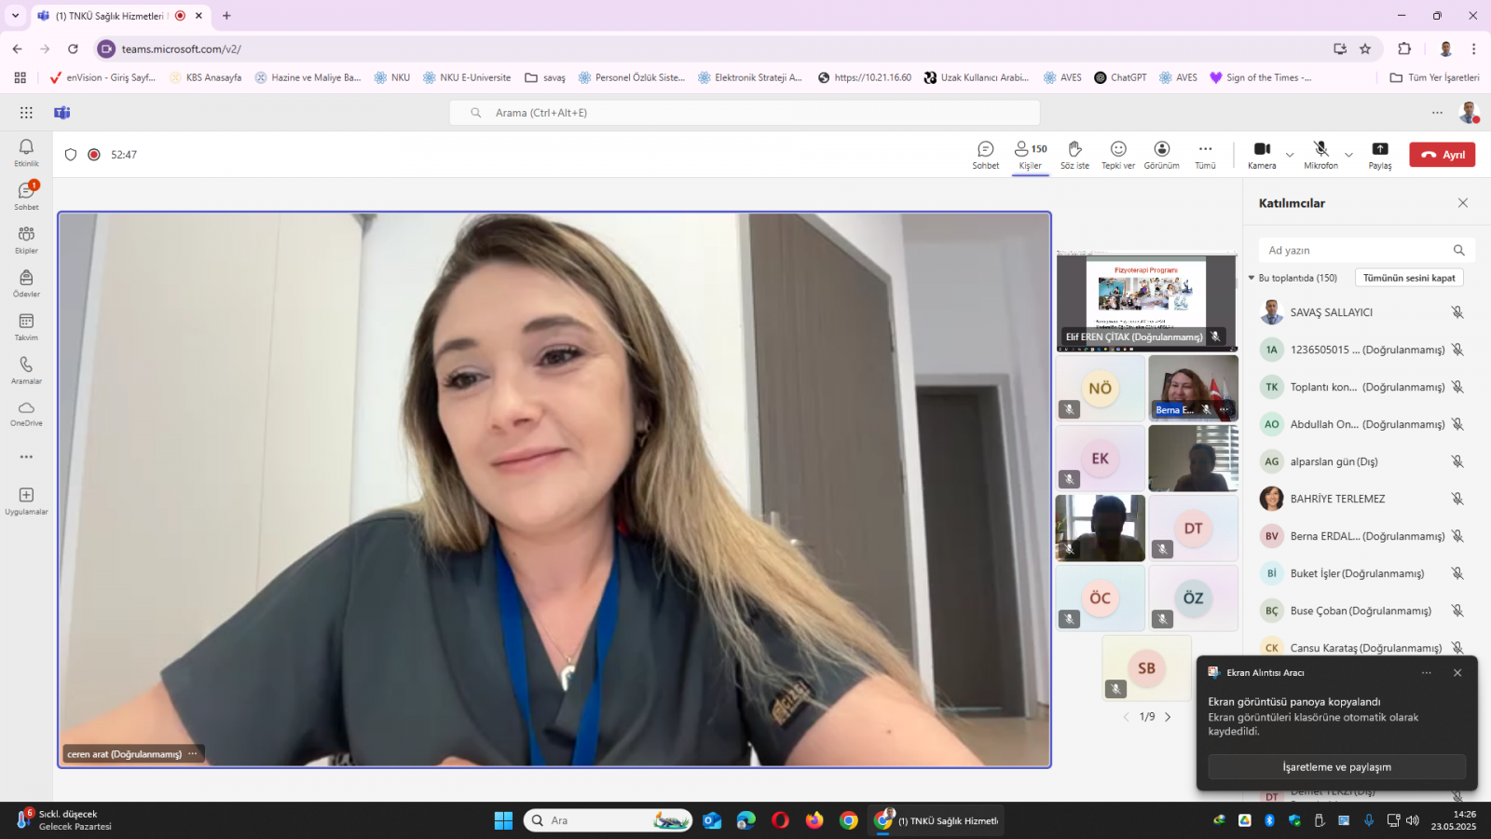Share screen with Paylaş icon
Screen dimensions: 1491x839
tap(1380, 155)
